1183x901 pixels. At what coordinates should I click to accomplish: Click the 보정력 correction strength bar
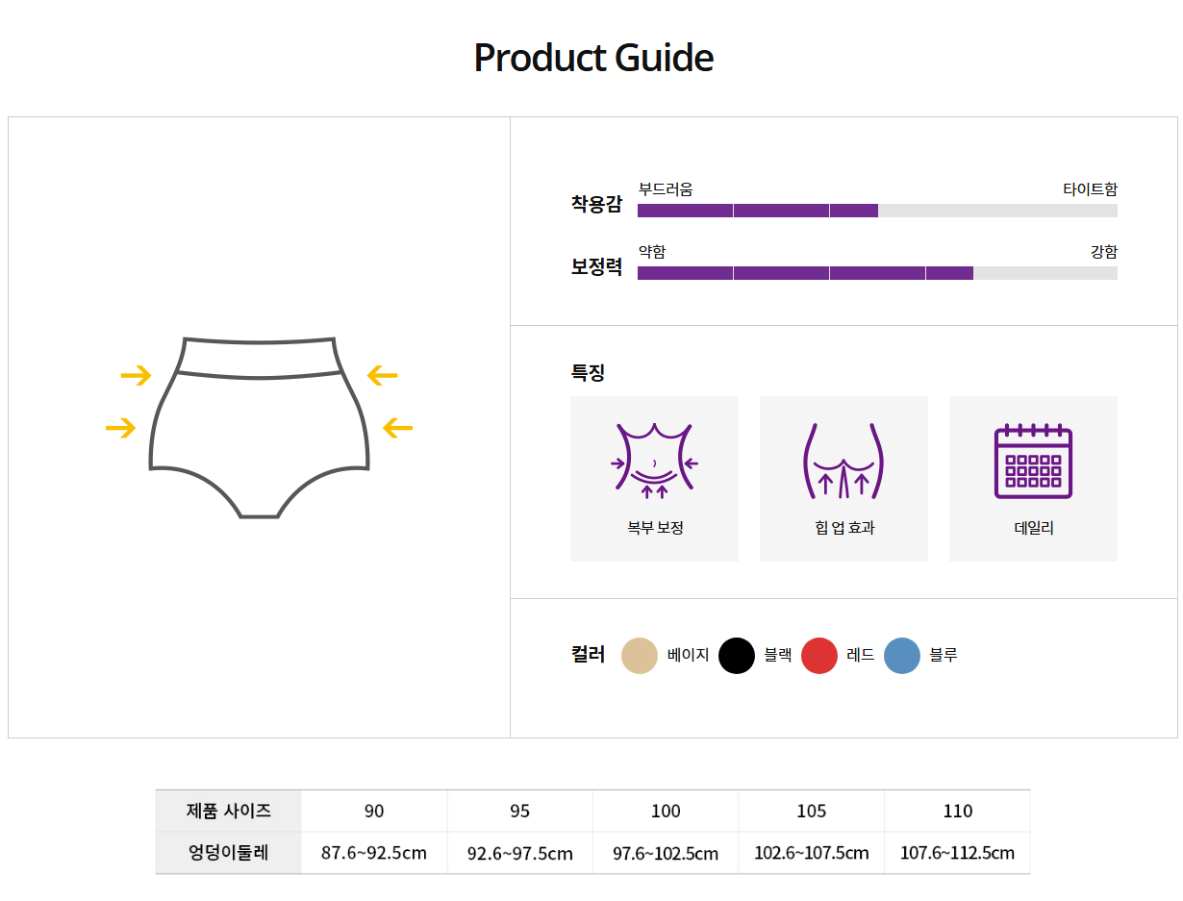coord(877,273)
